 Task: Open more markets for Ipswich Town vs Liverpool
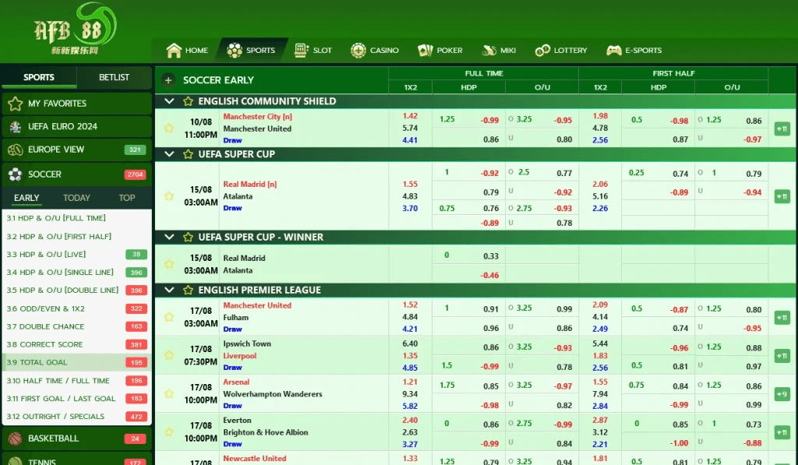(x=782, y=356)
